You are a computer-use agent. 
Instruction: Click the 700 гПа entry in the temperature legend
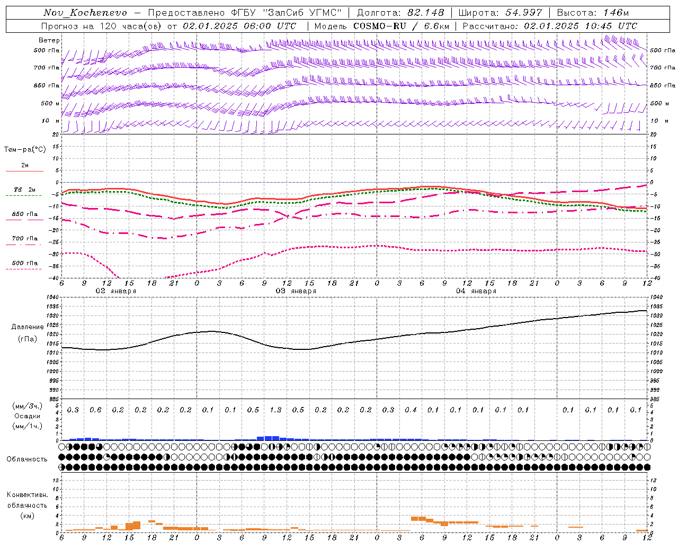25,239
